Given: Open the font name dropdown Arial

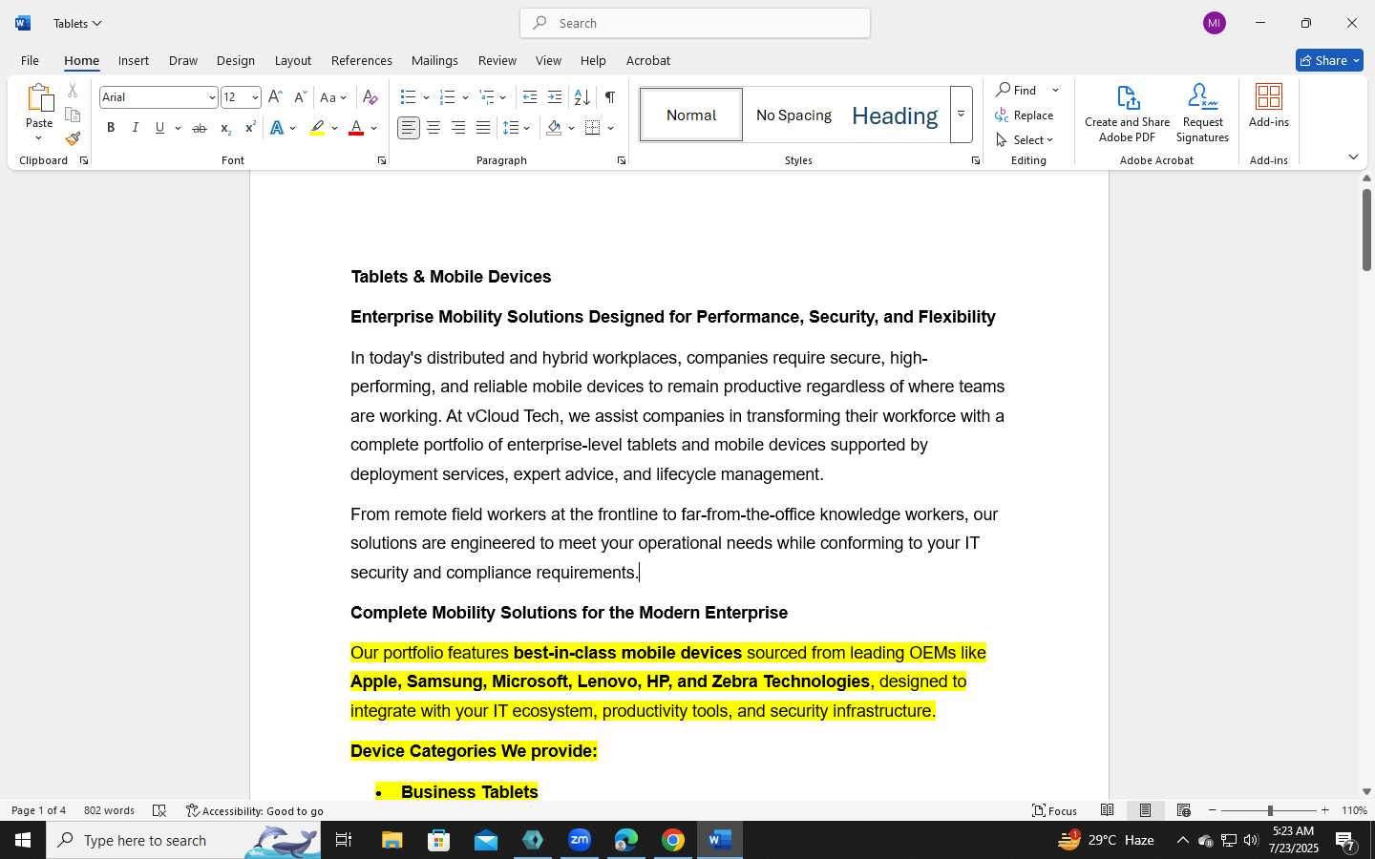Looking at the screenshot, I should [211, 97].
